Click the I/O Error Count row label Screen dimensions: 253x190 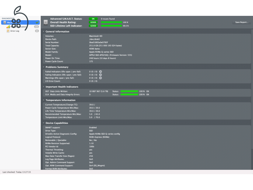pyautogui.click(x=53, y=81)
